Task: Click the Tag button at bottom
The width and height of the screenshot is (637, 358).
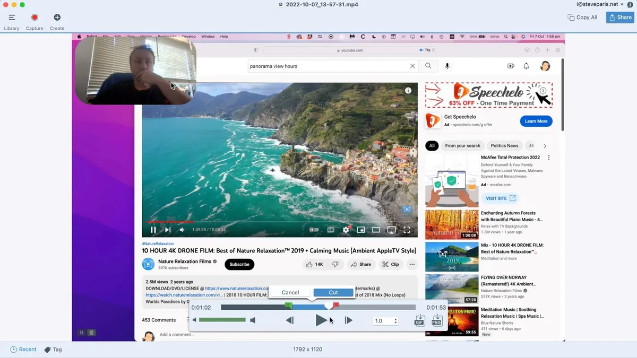Action: pyautogui.click(x=53, y=350)
